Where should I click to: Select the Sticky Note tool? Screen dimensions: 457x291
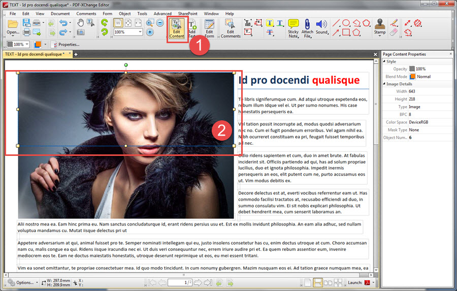click(293, 28)
